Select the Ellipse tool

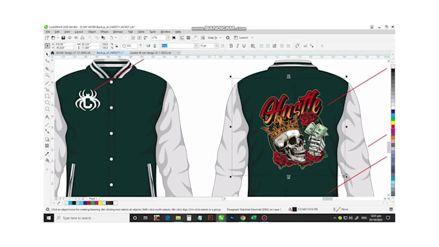(x=47, y=103)
